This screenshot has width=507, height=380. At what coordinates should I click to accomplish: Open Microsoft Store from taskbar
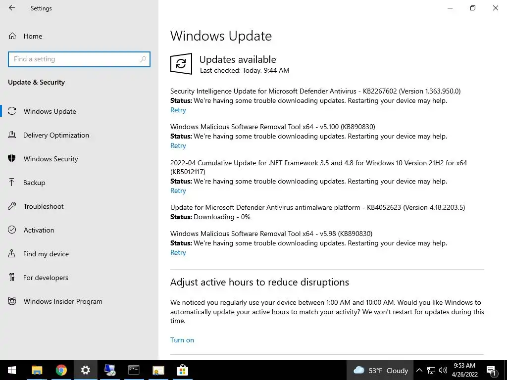(182, 370)
